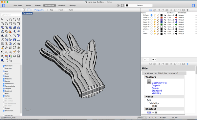Add a new layer with plus button
This screenshot has width=197, height=120.
145,60
